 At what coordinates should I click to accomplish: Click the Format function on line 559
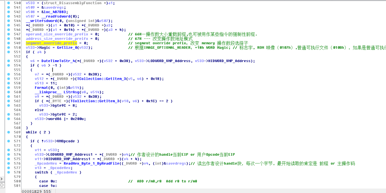coord(41,87)
